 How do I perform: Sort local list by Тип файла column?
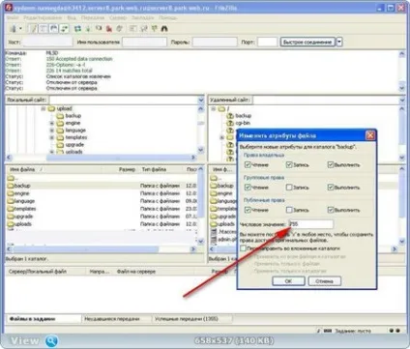point(161,169)
